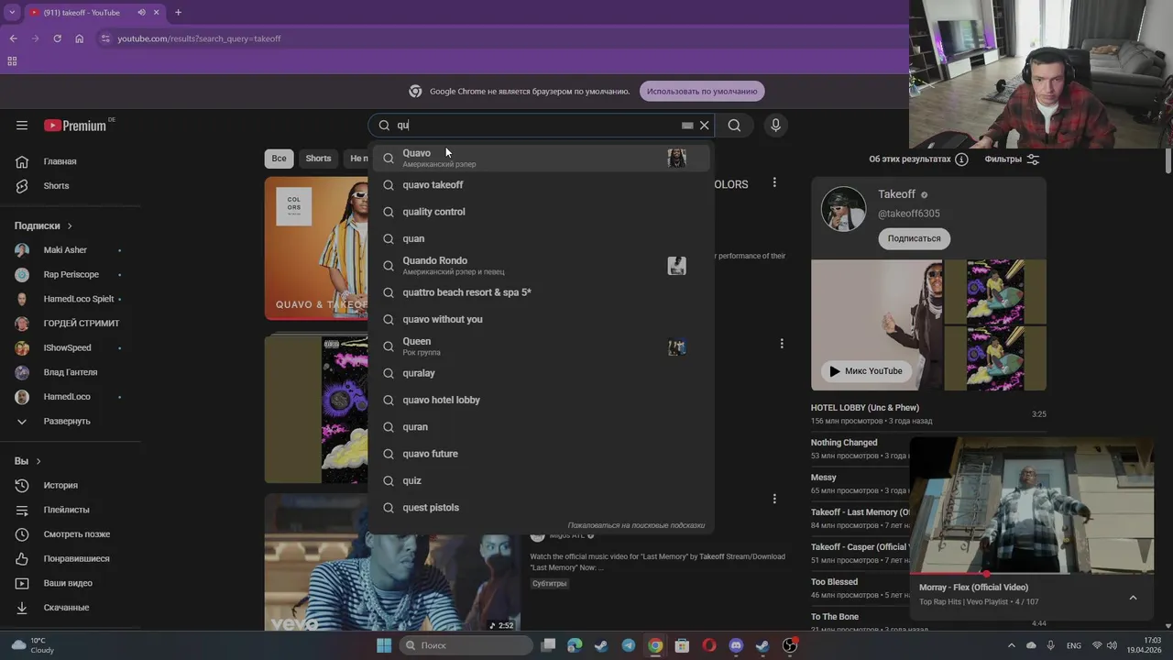Click Использовать по умолчанию button

click(x=702, y=91)
